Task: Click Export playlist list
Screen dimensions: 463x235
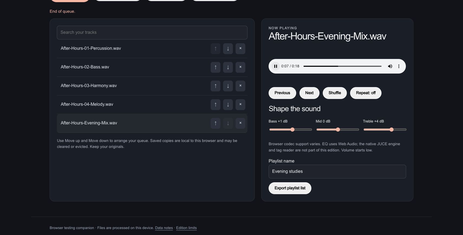Action: [290, 188]
